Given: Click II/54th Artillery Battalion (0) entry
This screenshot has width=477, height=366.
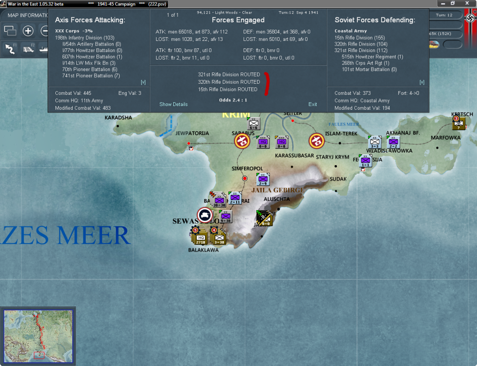Looking at the screenshot, I should pos(92,44).
